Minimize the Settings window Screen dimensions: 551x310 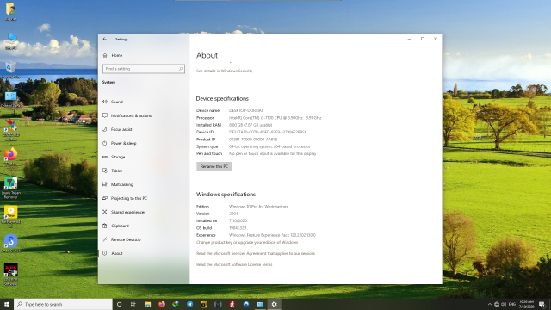click(x=410, y=40)
